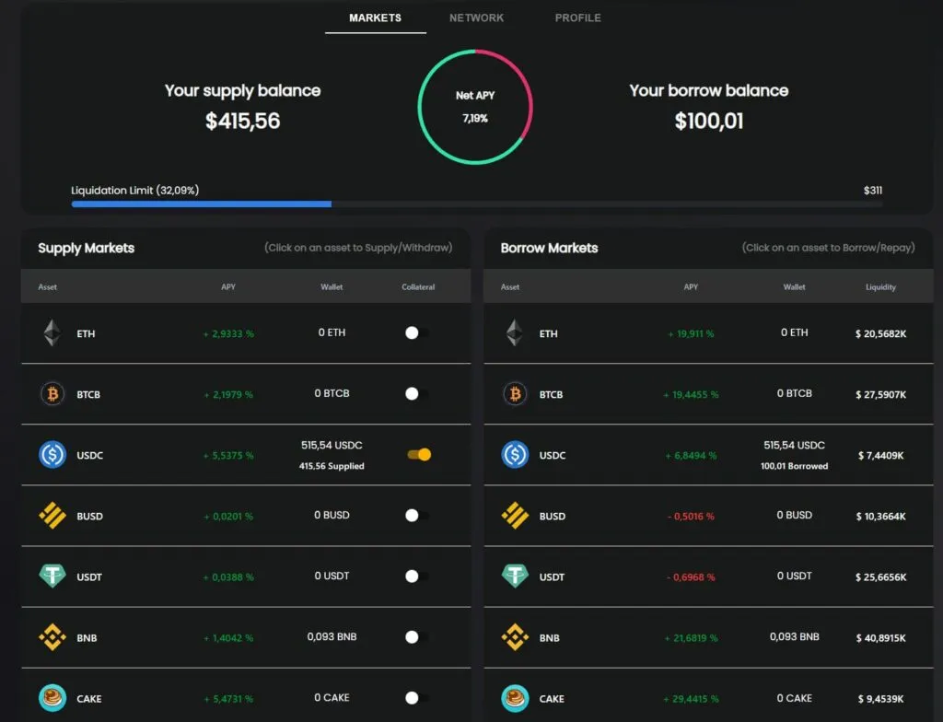The image size is (943, 722).
Task: Click the BTCB coin icon in Borrow Markets
Action: click(x=515, y=394)
